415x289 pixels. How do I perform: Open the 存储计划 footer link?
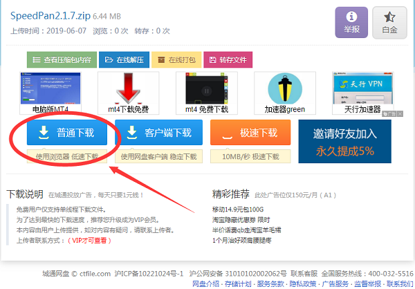point(238,283)
